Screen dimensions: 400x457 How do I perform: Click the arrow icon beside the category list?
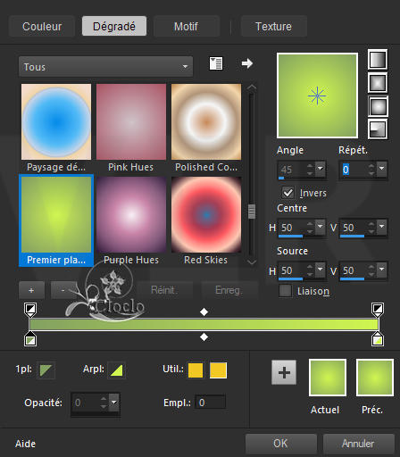point(247,63)
